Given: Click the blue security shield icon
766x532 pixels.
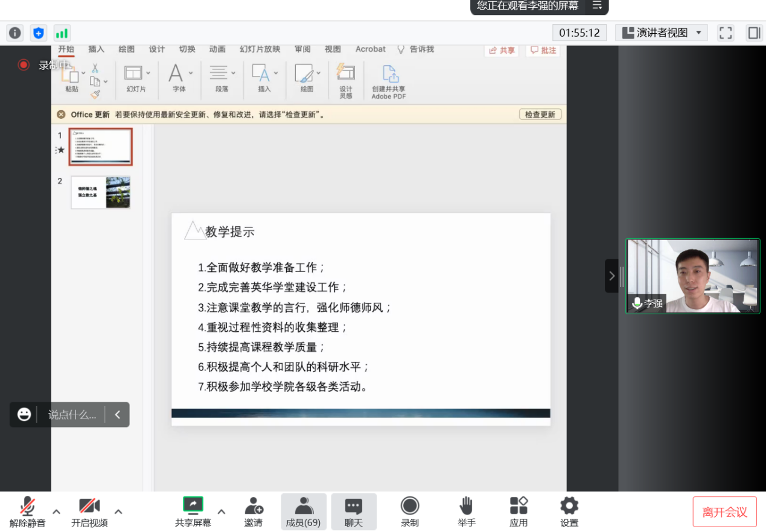Looking at the screenshot, I should click(x=39, y=33).
